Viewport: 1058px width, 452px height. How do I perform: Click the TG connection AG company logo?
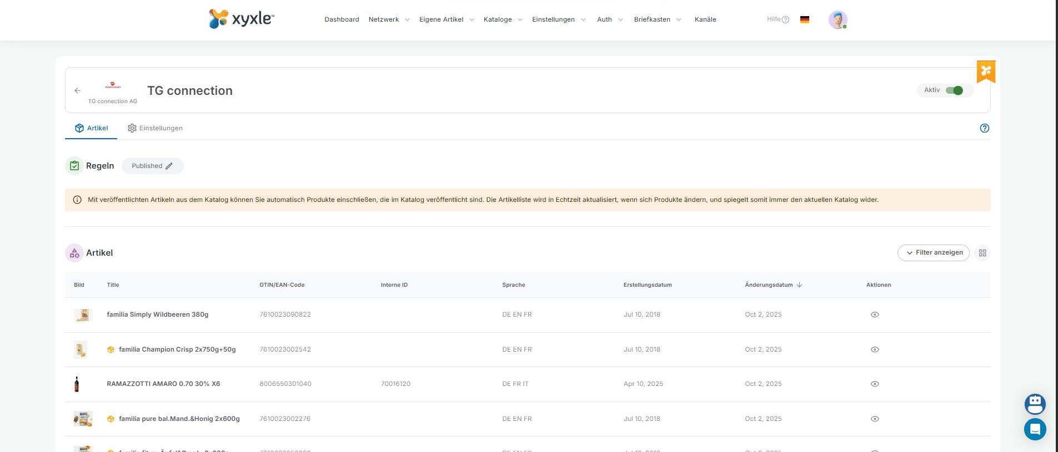pos(113,85)
